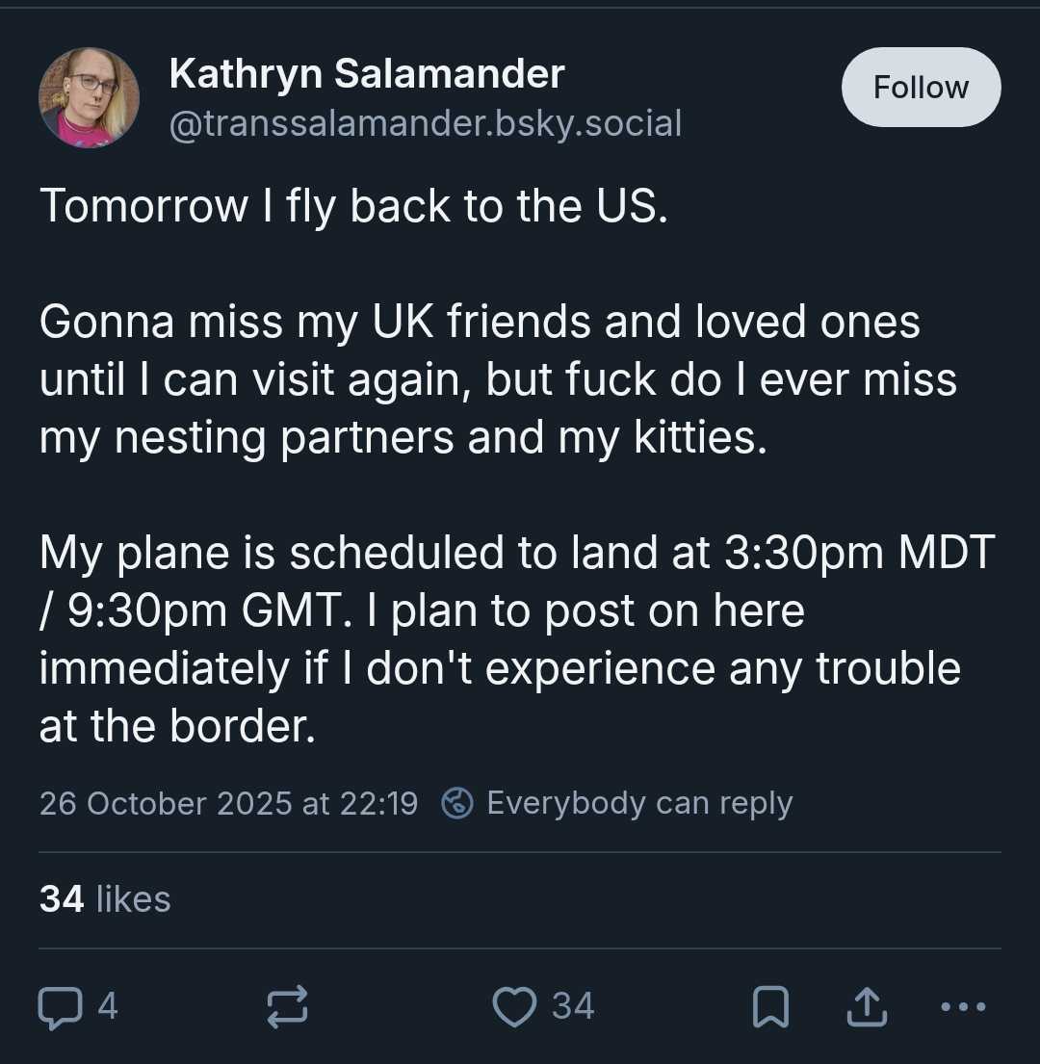Save the post with the bookmark icon

click(770, 1006)
